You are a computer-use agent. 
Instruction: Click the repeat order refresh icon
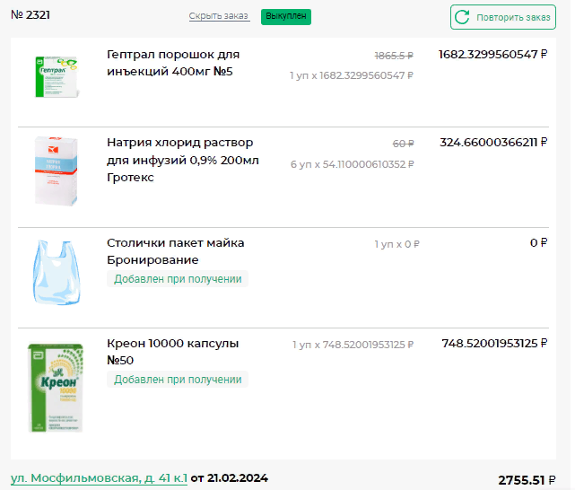pos(463,17)
